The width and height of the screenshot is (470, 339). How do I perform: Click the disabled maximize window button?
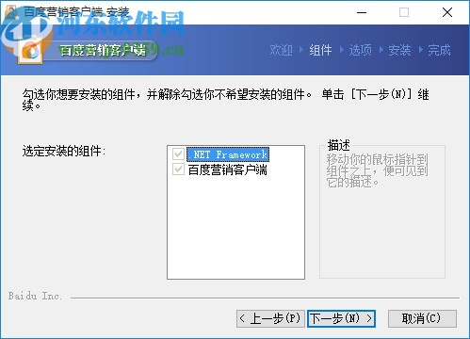pos(404,12)
